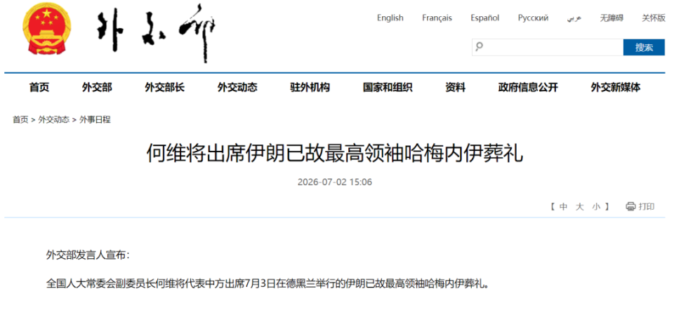674x315 pixels.
Task: Click the paragraph starting 全国人大常委会副委员长何维
Action: pyautogui.click(x=267, y=283)
